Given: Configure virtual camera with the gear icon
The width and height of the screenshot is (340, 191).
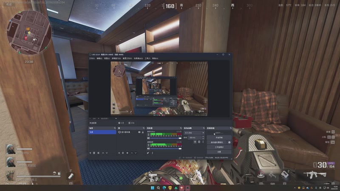Looking at the screenshot, I should point(229,142).
